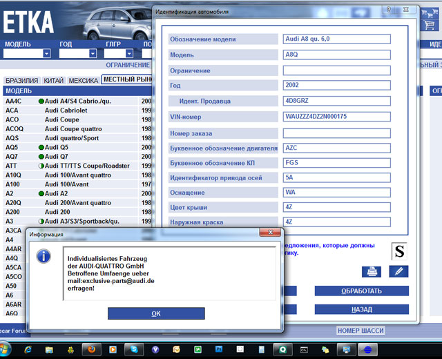Open the МЕКСИКА tab
The image size is (442, 359).
pyautogui.click(x=83, y=80)
